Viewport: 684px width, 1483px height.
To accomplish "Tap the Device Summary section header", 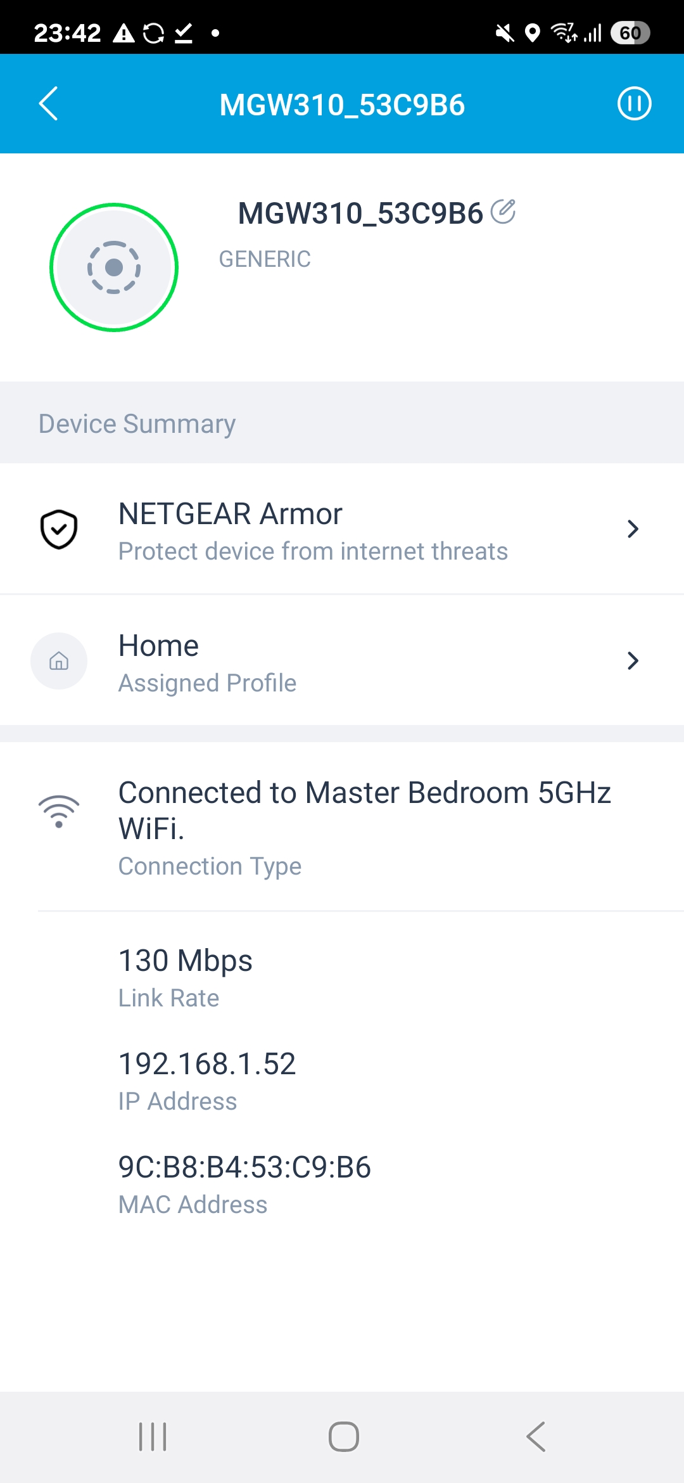I will click(x=137, y=423).
